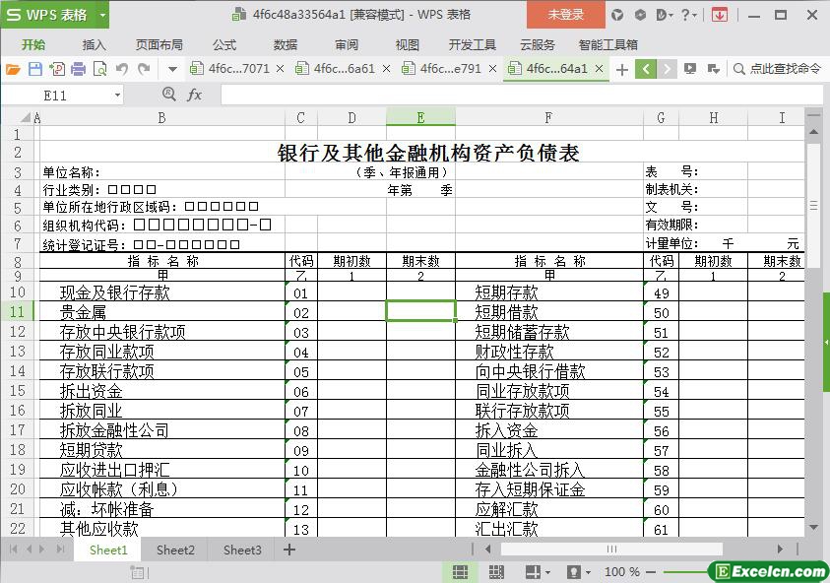Viewport: 830px width, 583px height.
Task: Click the 100 % zoom level
Action: click(x=622, y=572)
